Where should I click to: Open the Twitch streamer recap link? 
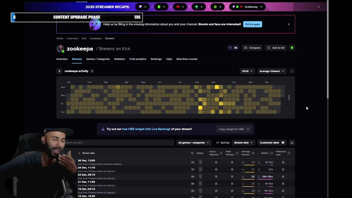(142, 7)
